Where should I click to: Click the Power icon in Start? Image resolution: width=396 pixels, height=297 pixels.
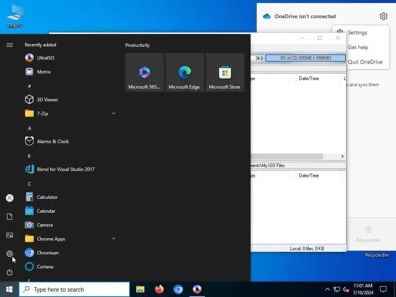tap(10, 272)
